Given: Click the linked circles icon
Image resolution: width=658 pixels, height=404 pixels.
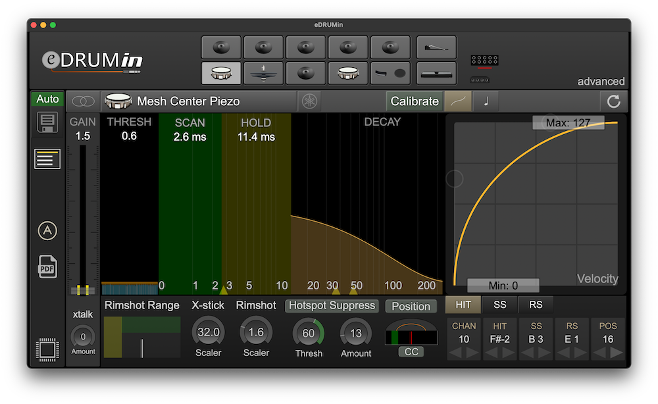Looking at the screenshot, I should [83, 101].
